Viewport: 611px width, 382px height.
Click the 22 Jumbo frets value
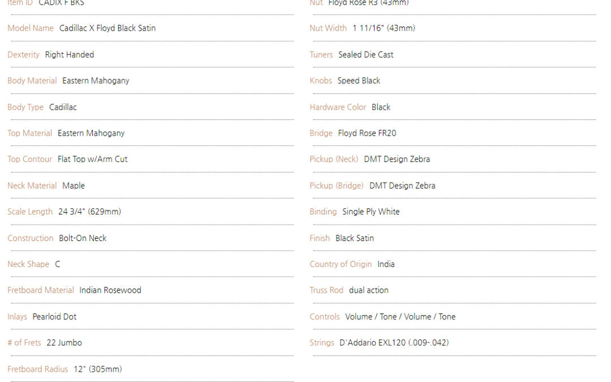pos(64,343)
